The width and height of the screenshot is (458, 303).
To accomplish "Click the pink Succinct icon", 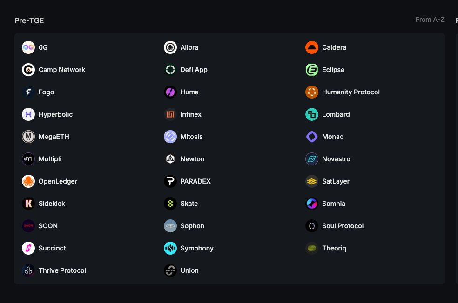I will [28, 248].
